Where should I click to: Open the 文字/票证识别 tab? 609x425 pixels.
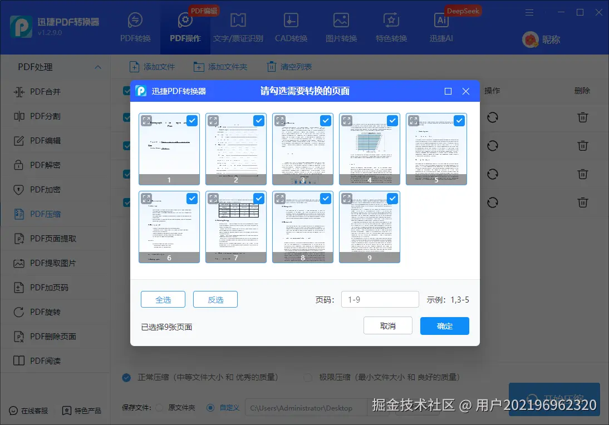click(238, 27)
